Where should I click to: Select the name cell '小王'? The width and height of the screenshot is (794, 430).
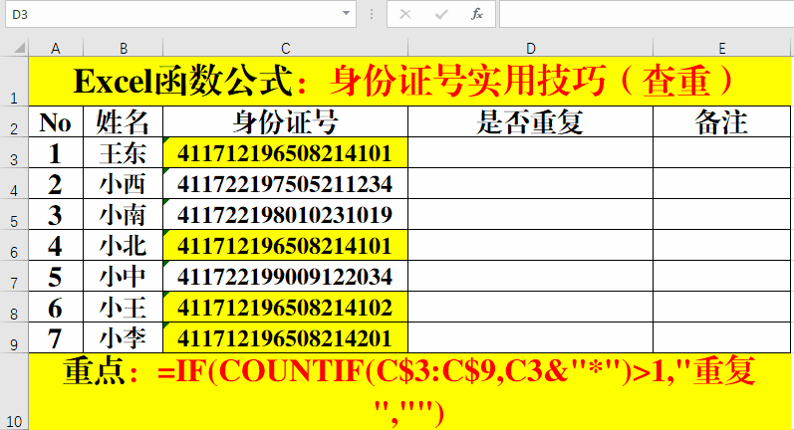[124, 307]
